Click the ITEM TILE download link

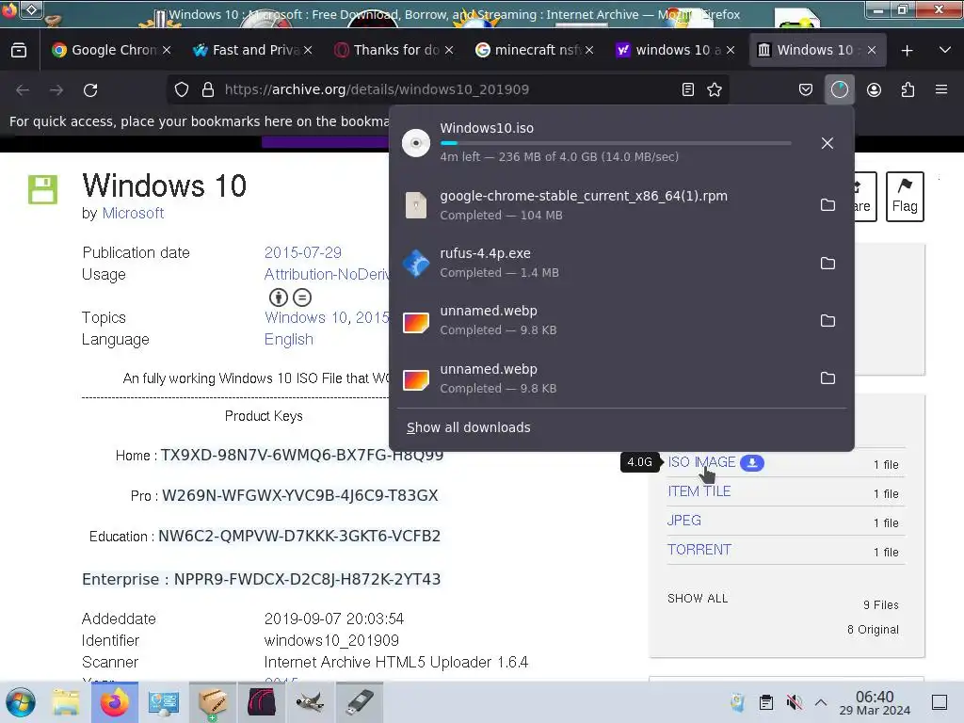point(699,491)
